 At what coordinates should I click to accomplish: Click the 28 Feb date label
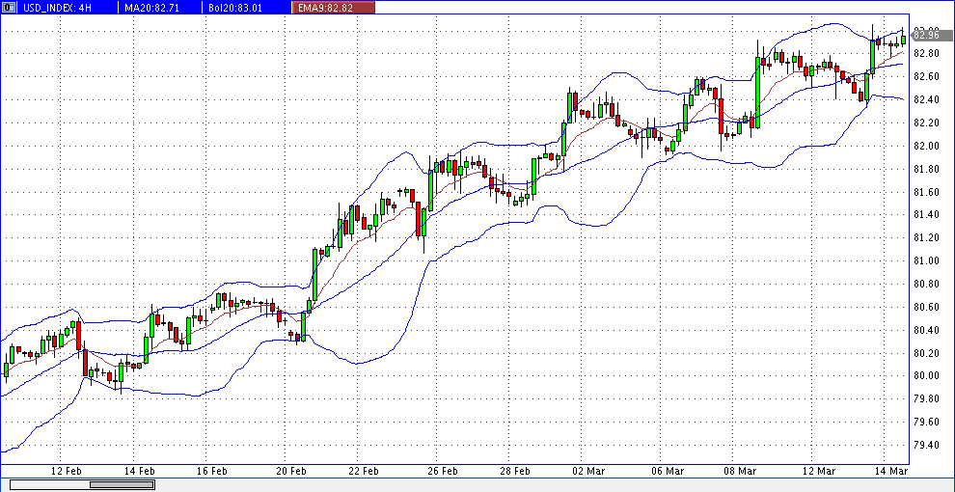(x=515, y=472)
